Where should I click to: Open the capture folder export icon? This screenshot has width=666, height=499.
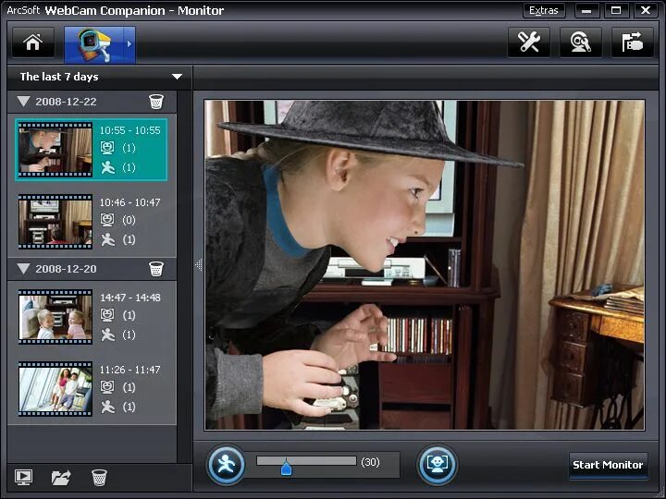(x=632, y=43)
